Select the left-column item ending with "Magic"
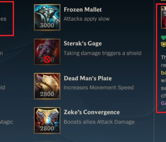The width and height of the screenshot is (166, 142). (6, 122)
